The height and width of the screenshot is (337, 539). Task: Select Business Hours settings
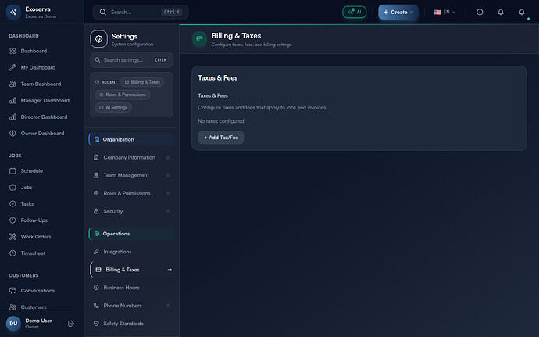coord(132,288)
